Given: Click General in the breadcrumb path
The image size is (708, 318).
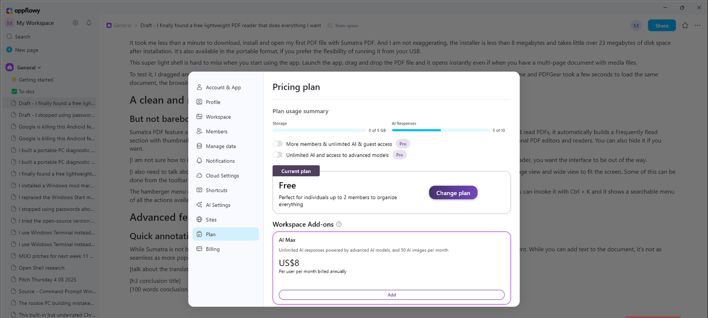Looking at the screenshot, I should (122, 26).
